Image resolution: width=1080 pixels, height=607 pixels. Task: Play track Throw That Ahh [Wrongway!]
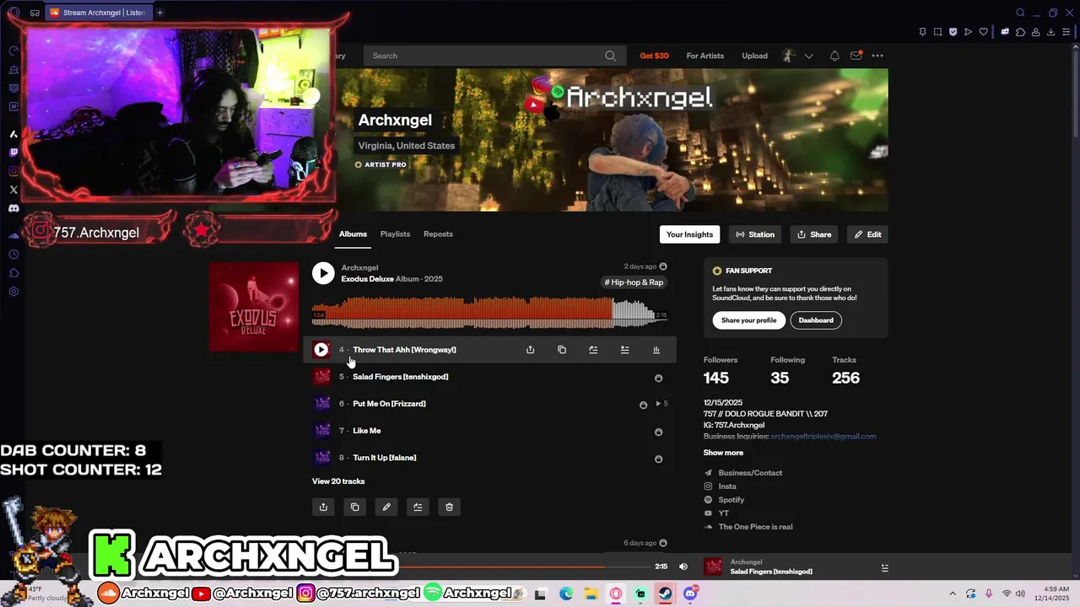tap(321, 350)
